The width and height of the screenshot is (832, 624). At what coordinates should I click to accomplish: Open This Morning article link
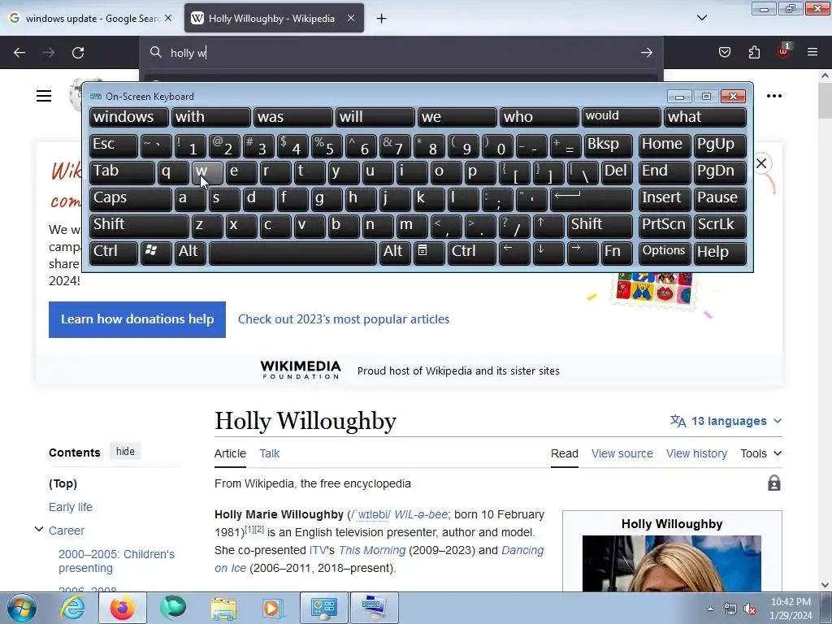point(372,550)
